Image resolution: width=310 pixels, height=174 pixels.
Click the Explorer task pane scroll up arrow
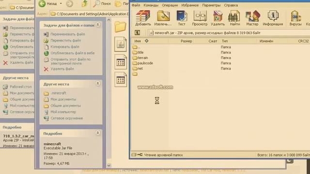tap(108, 20)
